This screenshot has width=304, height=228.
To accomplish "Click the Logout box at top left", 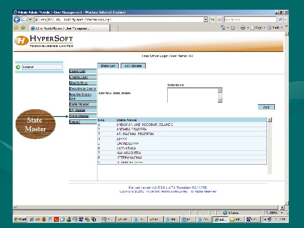I will (42, 67).
